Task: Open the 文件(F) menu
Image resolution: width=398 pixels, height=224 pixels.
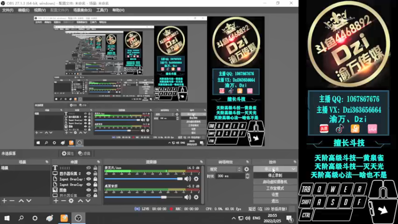Action: coord(7,10)
